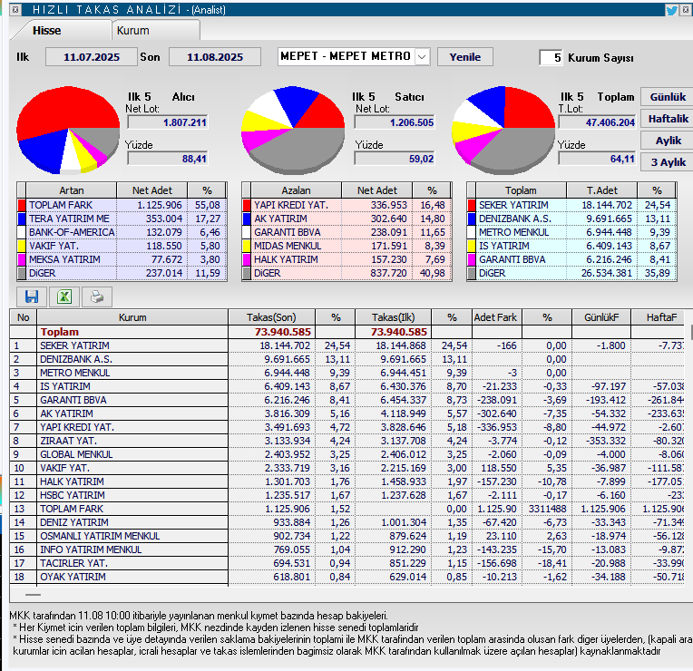
Task: Select the DENIZBANK A.S. row in the main table
Action: pyautogui.click(x=346, y=359)
